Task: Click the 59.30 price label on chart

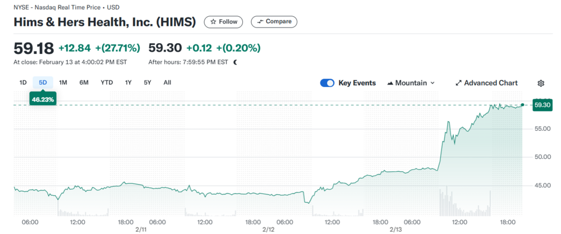Action: (x=542, y=105)
